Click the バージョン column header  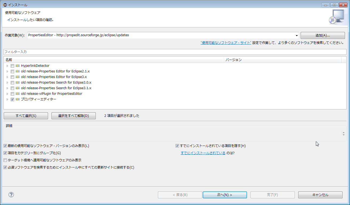(x=283, y=60)
